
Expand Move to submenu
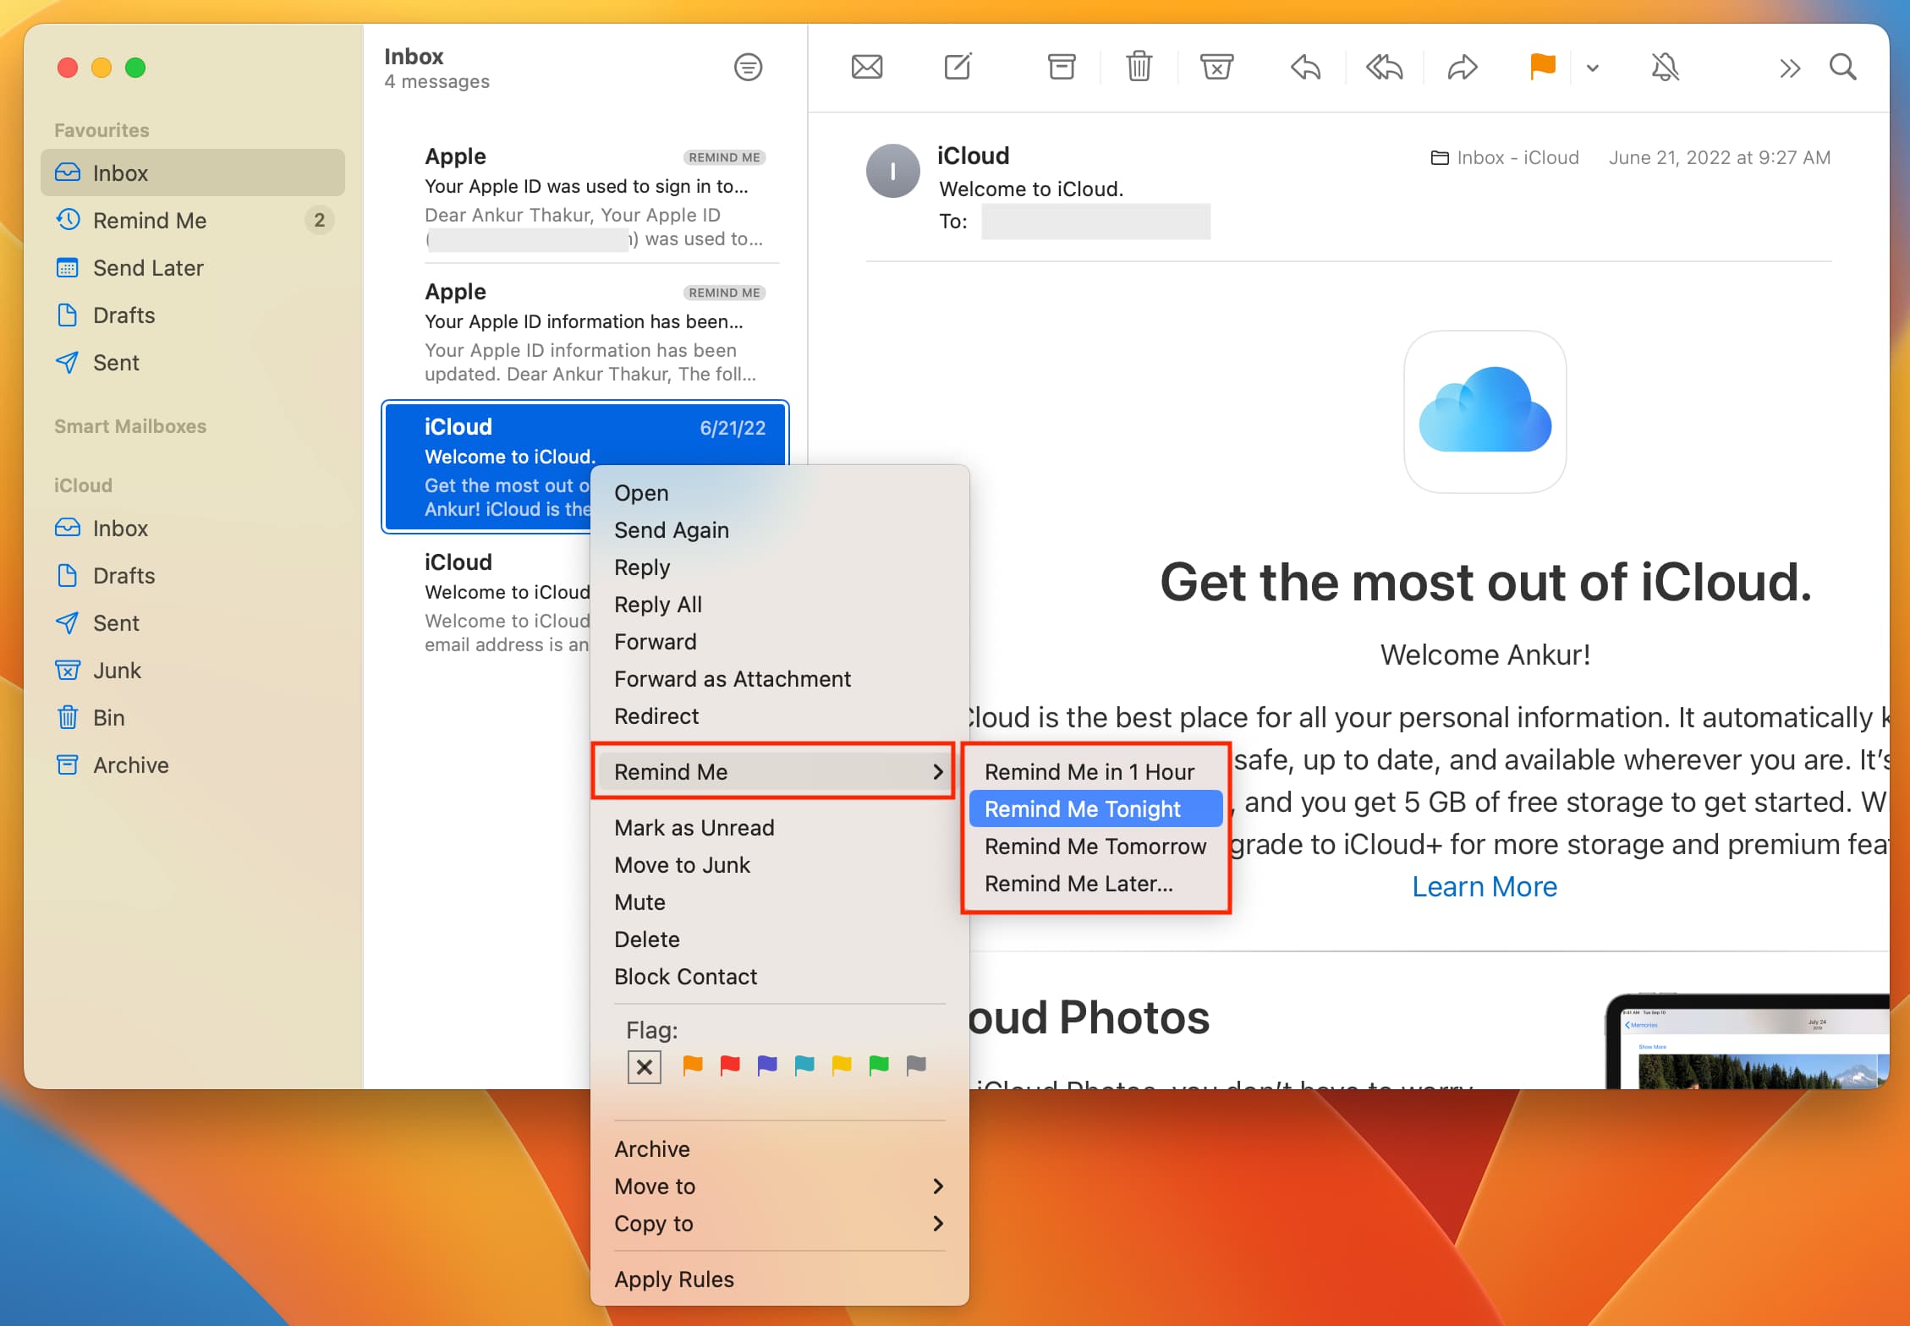[779, 1186]
